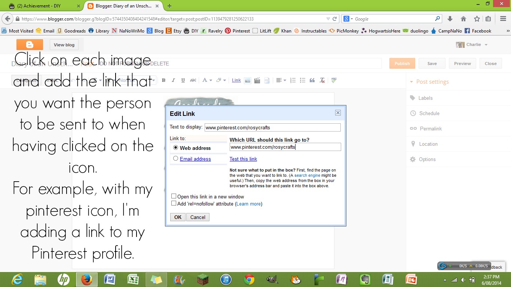
Task: Expand the Options post setting
Action: [423, 159]
